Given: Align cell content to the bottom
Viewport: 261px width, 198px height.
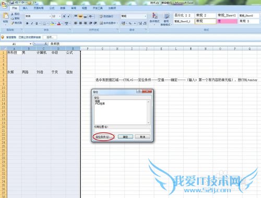Looking at the screenshot, I should (x=85, y=16).
